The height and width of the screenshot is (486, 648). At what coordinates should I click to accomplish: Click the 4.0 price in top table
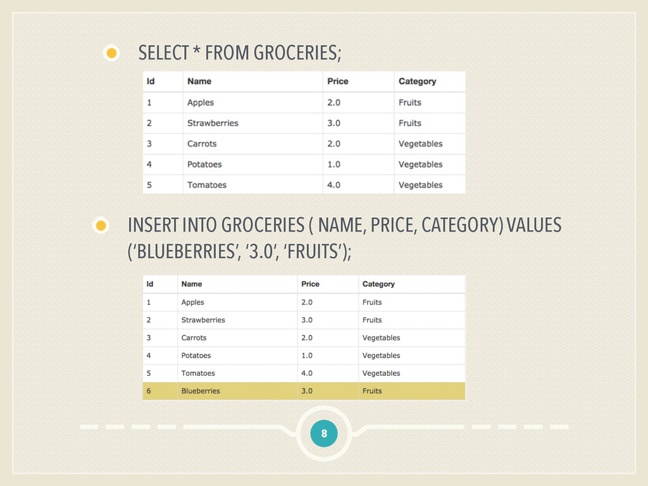pyautogui.click(x=333, y=185)
